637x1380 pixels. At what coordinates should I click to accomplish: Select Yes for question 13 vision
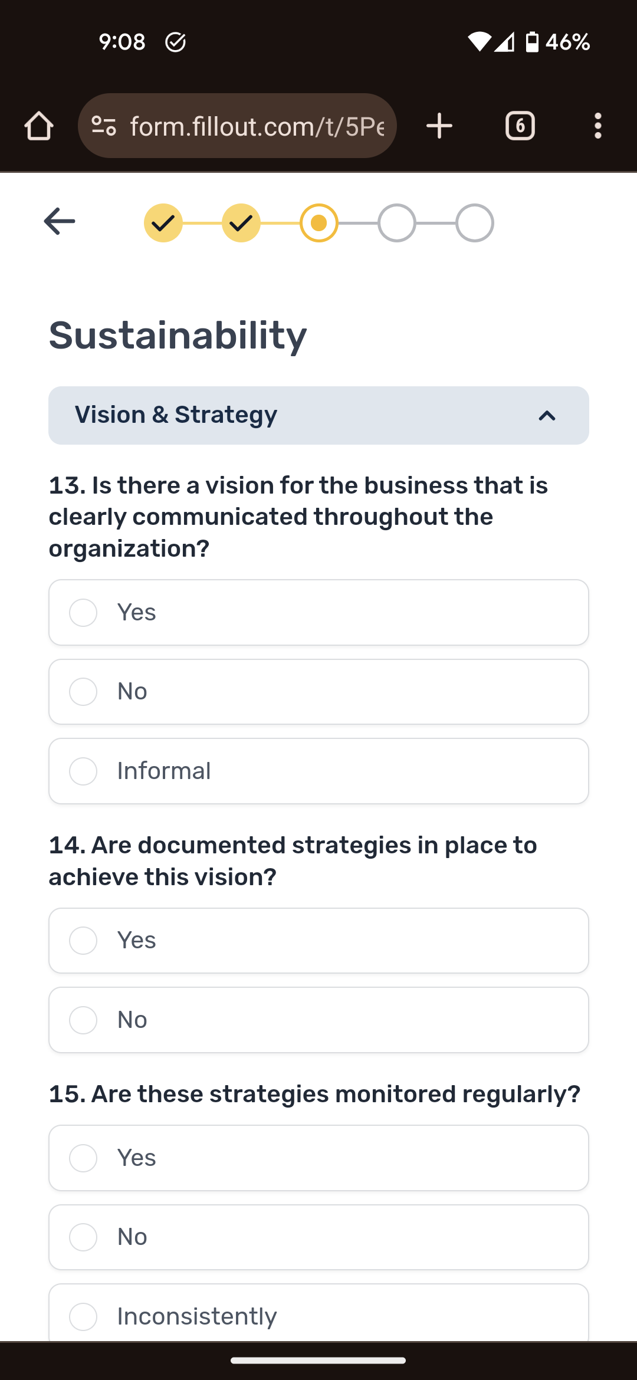pos(318,612)
